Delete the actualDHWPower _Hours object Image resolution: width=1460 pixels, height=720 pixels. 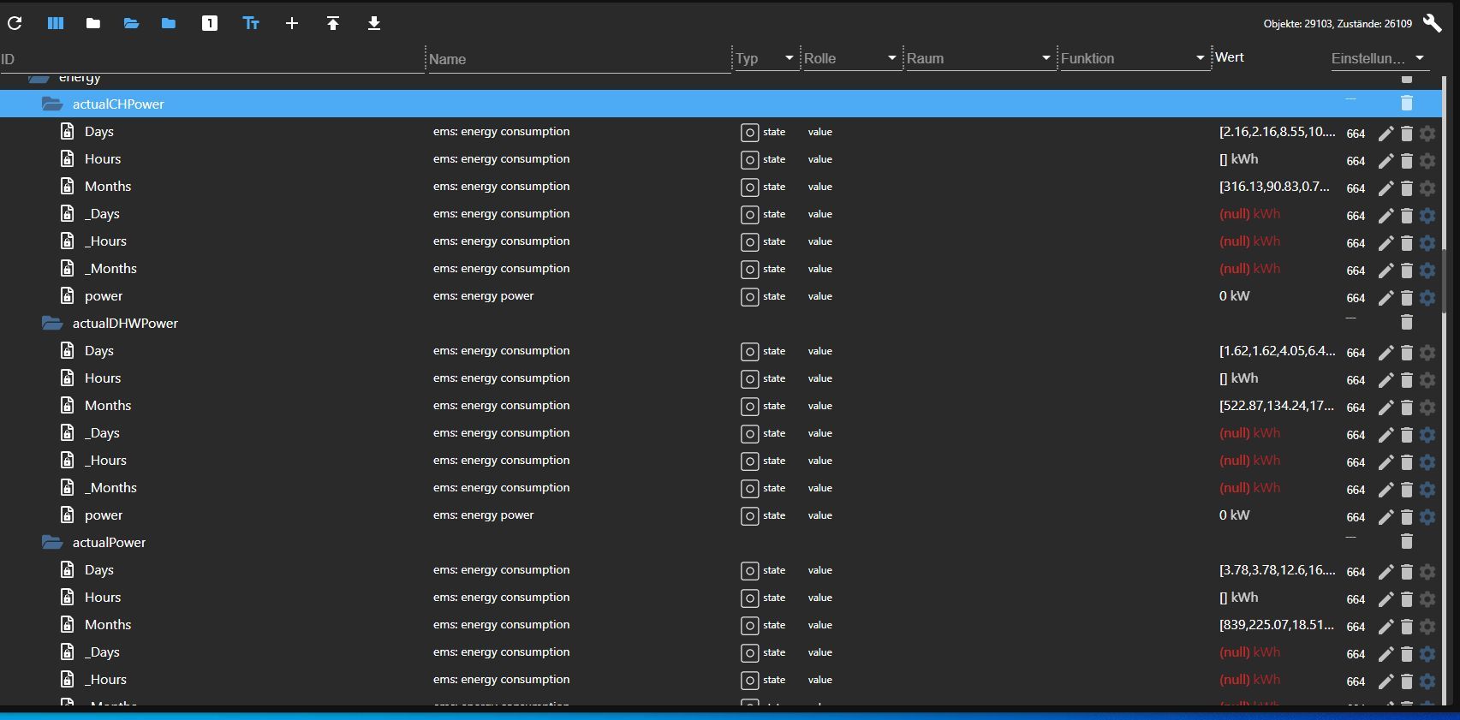pyautogui.click(x=1406, y=462)
